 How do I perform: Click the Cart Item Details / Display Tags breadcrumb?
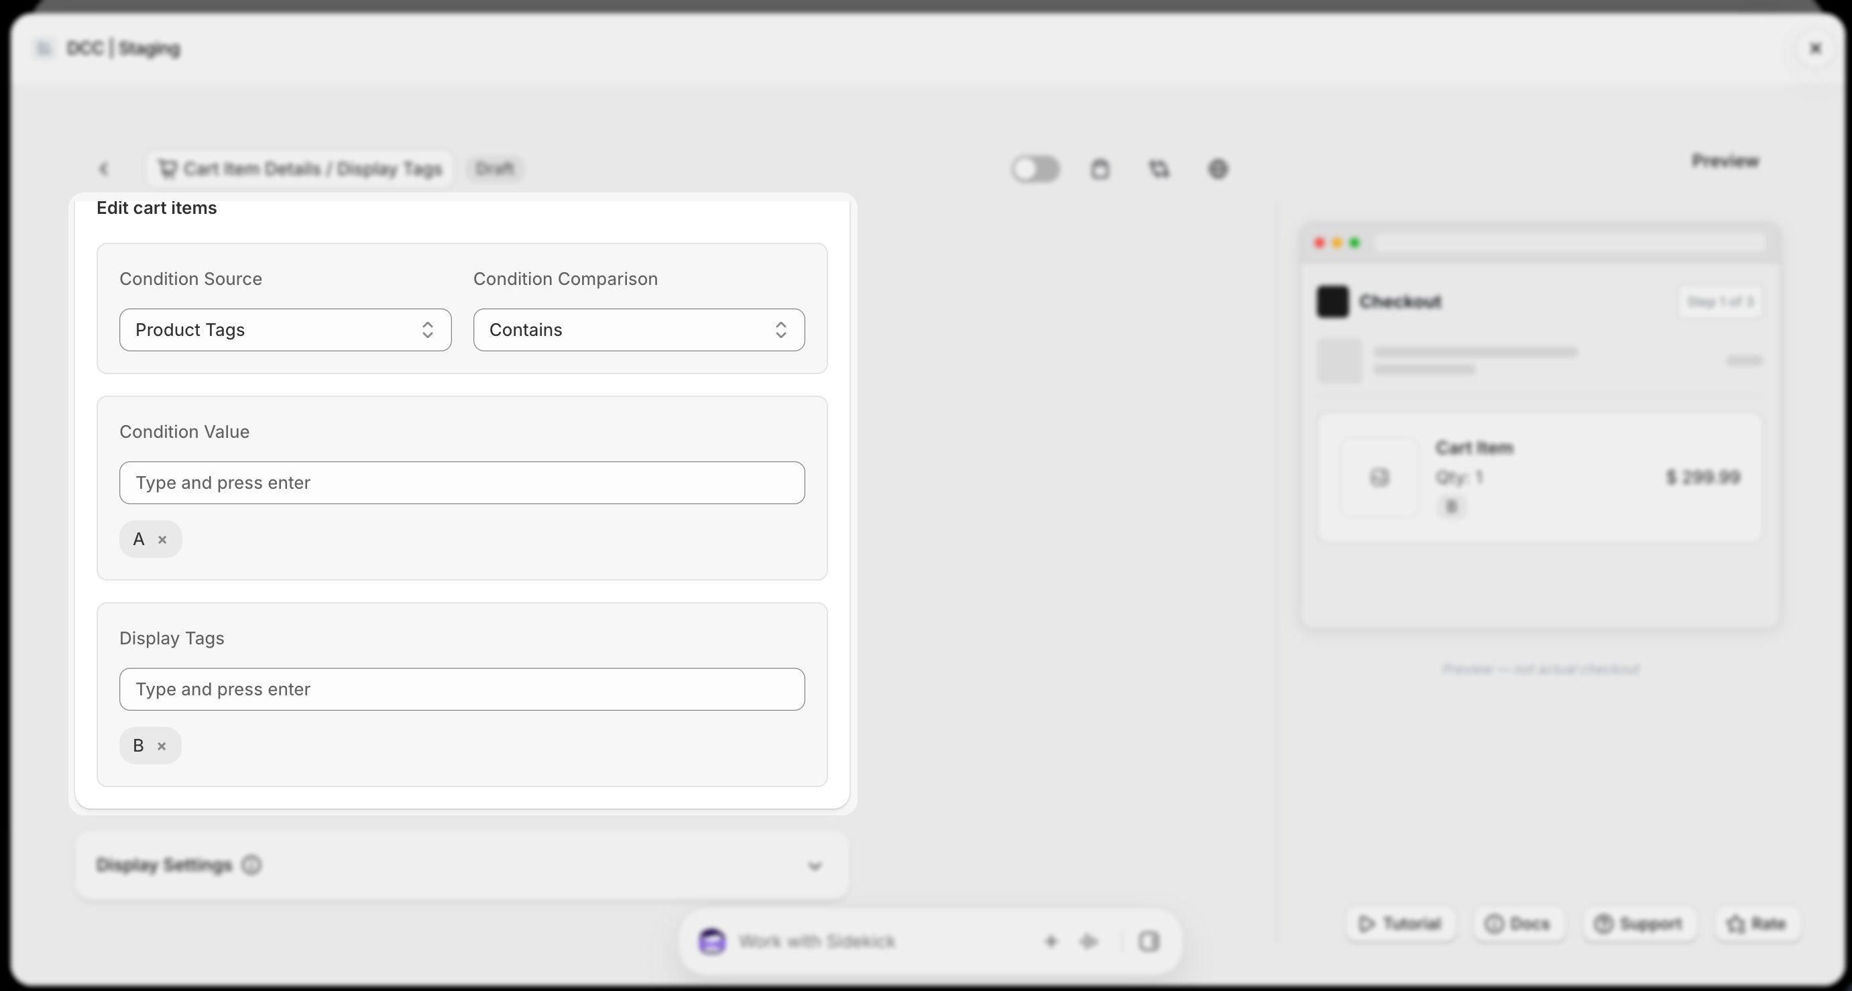point(300,169)
